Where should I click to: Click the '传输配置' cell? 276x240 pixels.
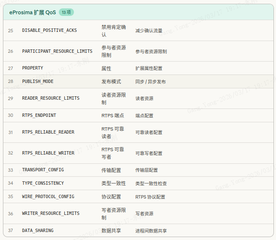pyautogui.click(x=111, y=170)
